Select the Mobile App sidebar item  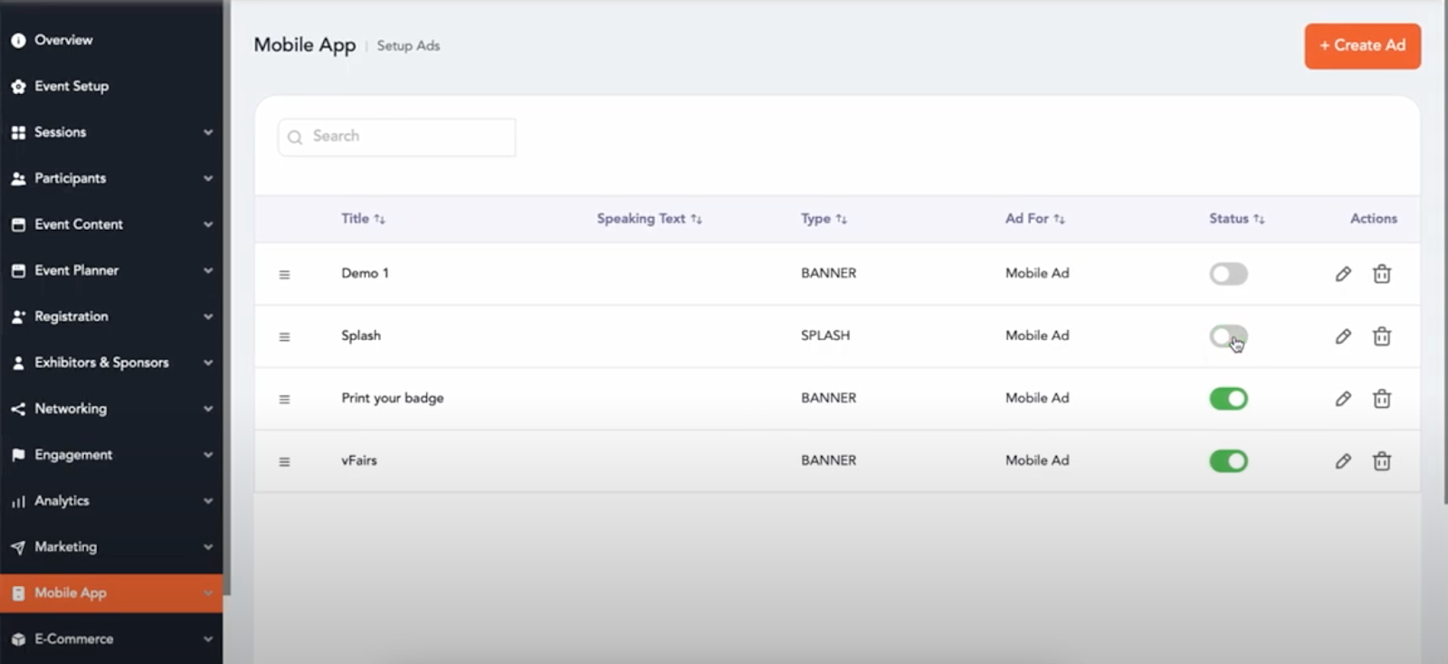pyautogui.click(x=111, y=593)
